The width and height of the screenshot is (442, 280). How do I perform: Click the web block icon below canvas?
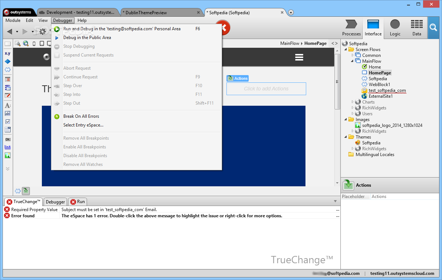[x=17, y=191]
